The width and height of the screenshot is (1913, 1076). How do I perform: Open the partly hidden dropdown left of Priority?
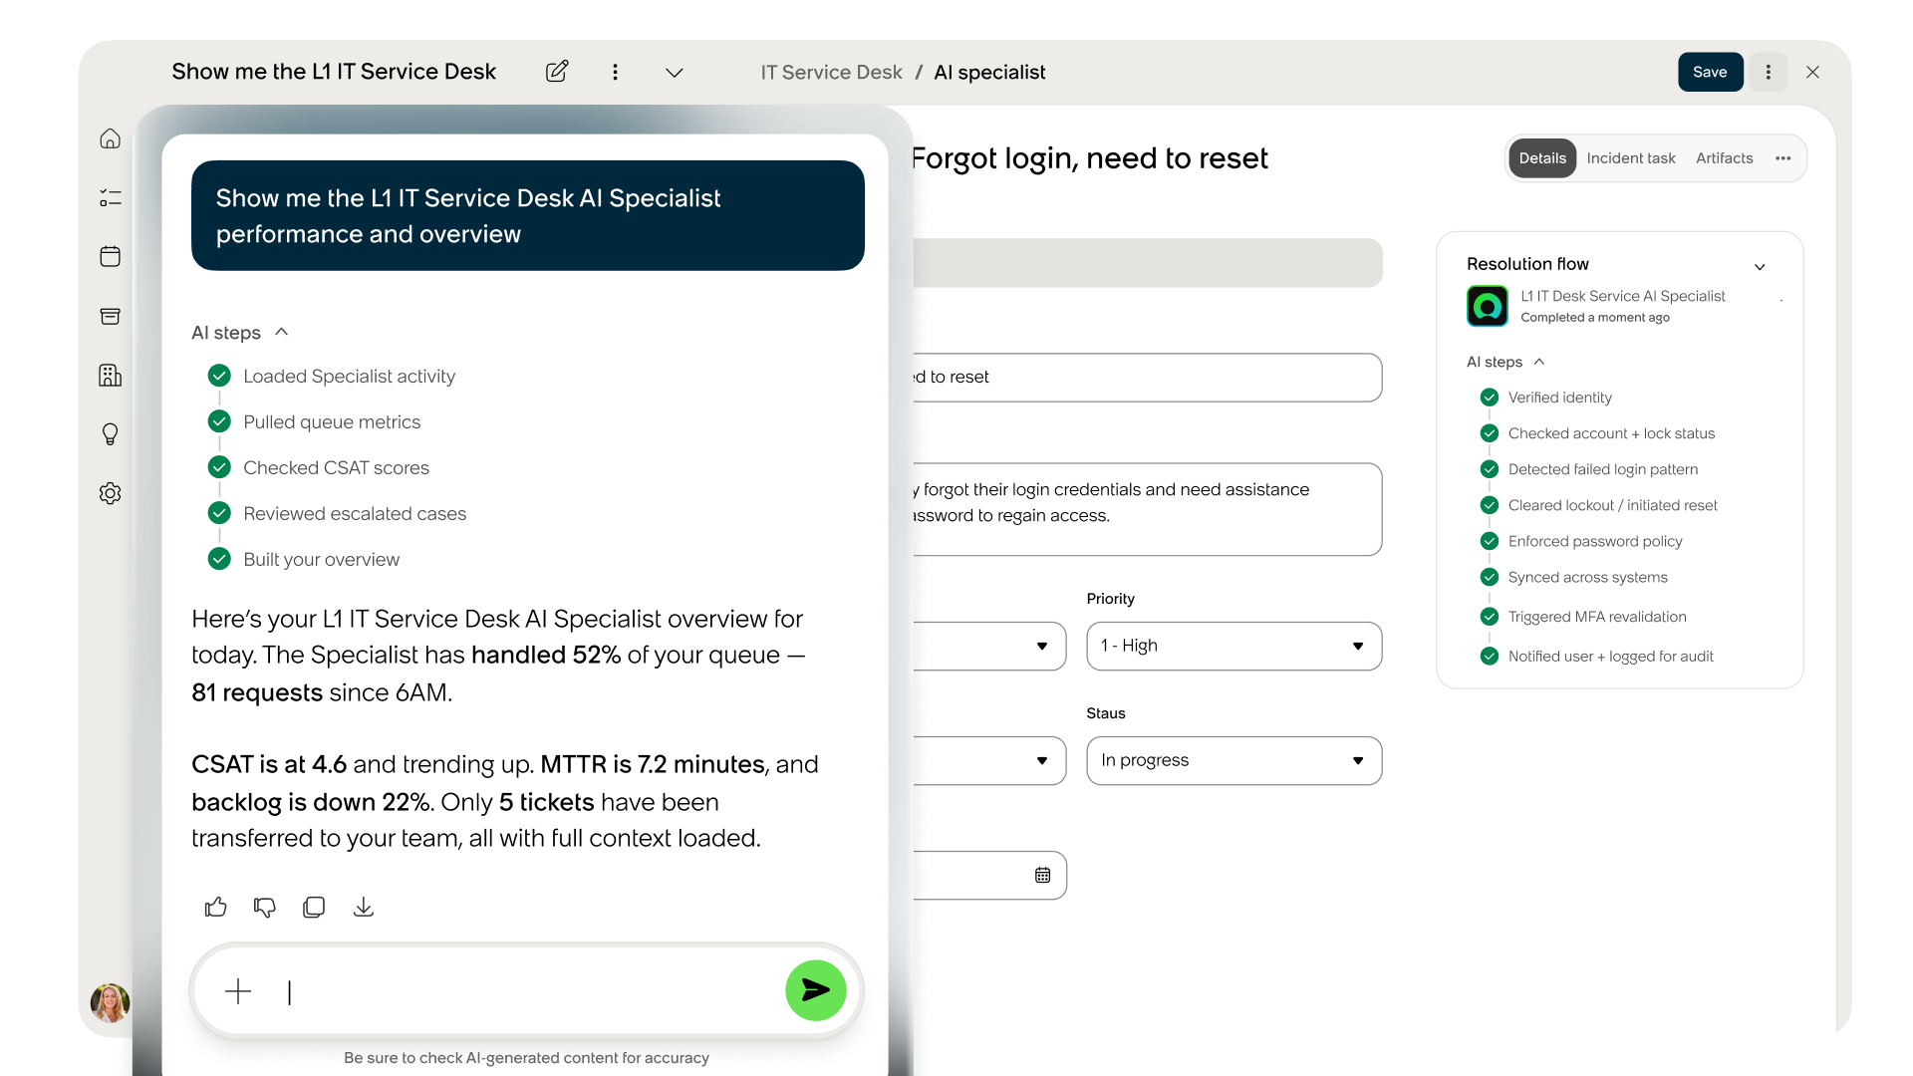tap(989, 646)
